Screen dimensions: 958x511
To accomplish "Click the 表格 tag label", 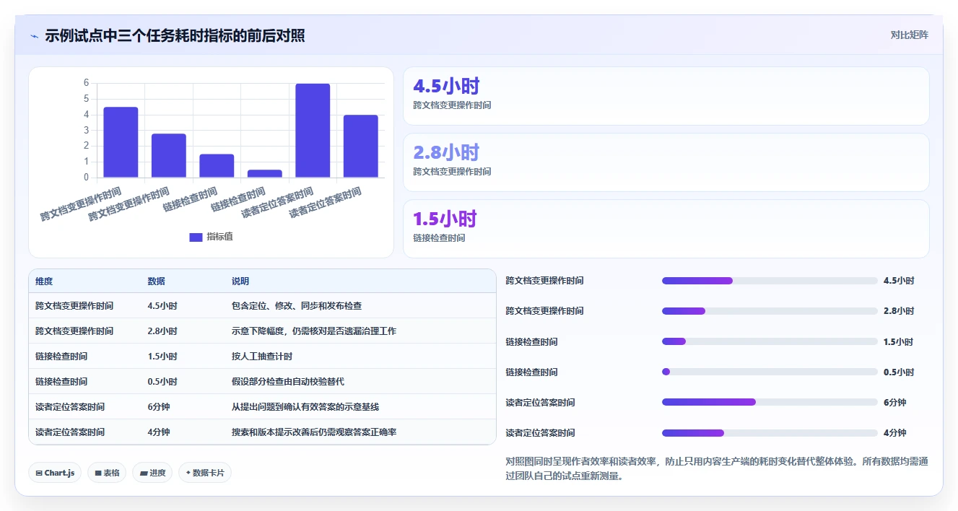I will tap(111, 473).
